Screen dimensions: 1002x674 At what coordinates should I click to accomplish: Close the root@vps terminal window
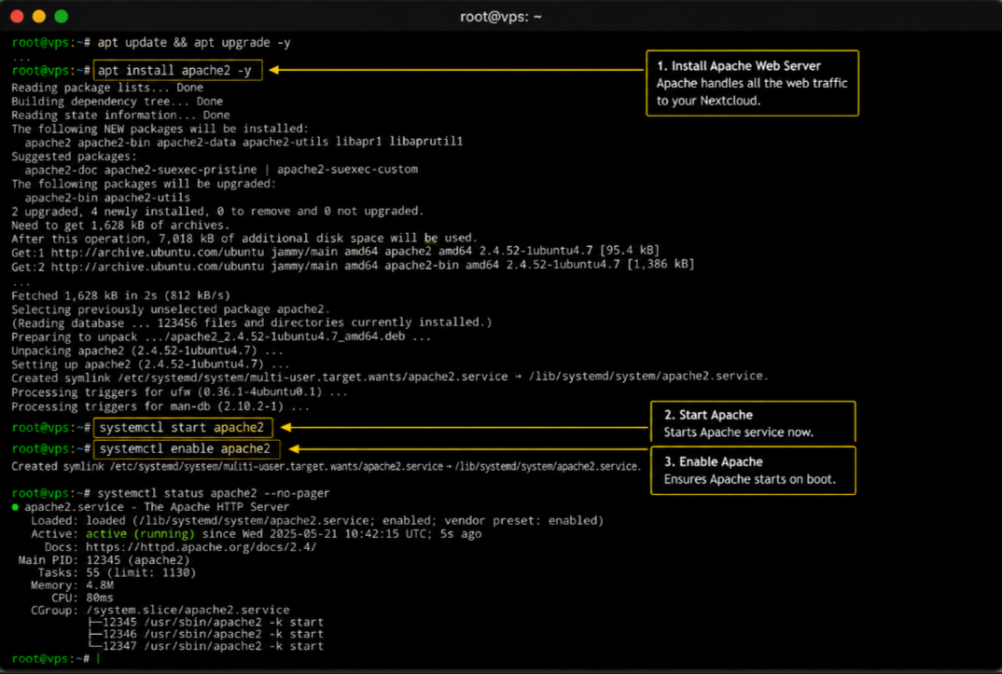coord(17,17)
